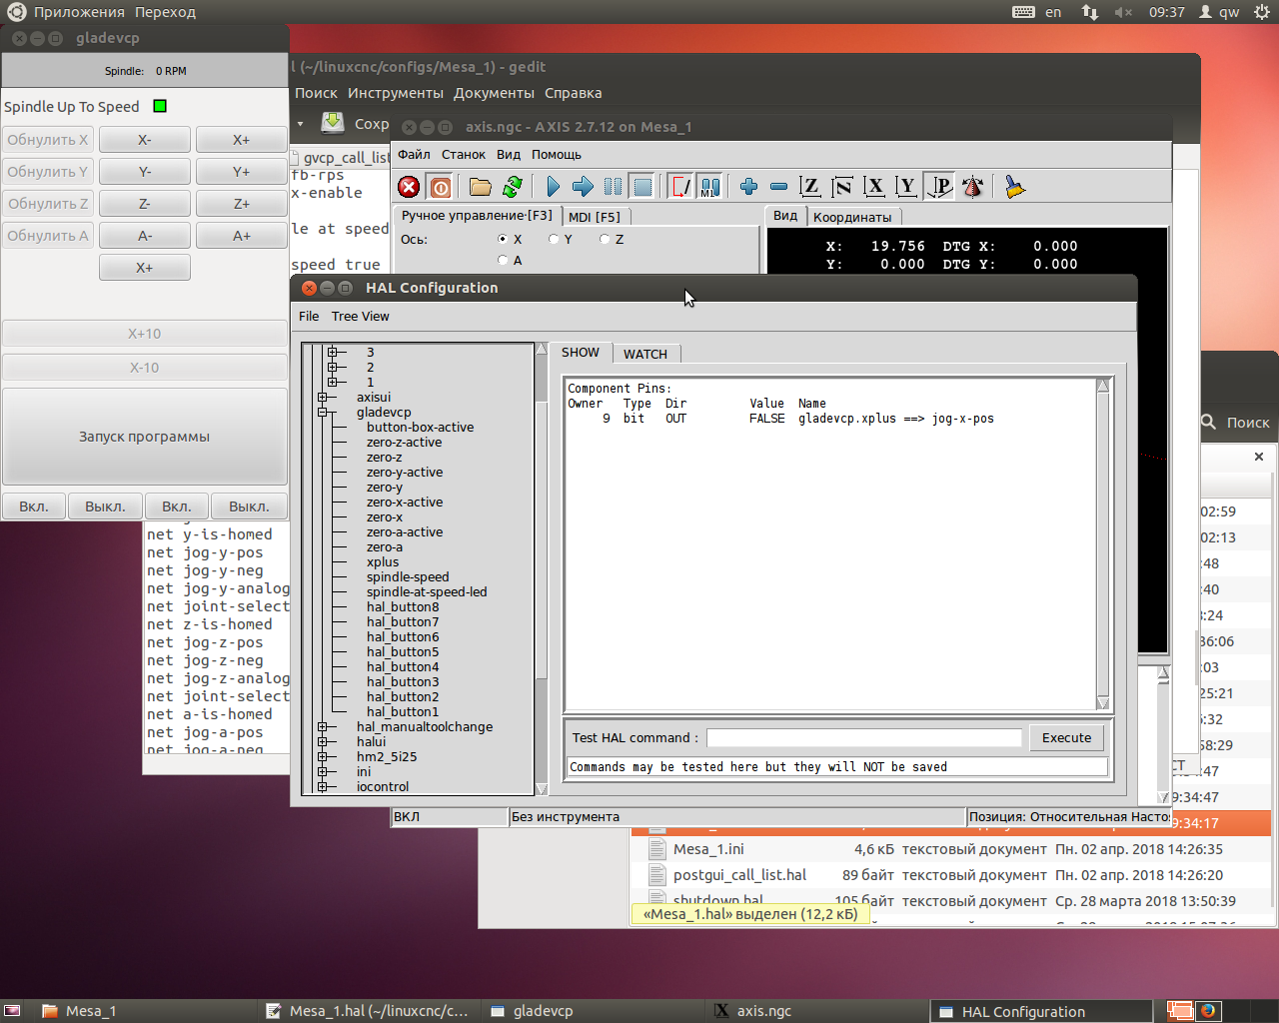The width and height of the screenshot is (1279, 1023).
Task: Select the Y axis radio button
Action: pos(554,240)
